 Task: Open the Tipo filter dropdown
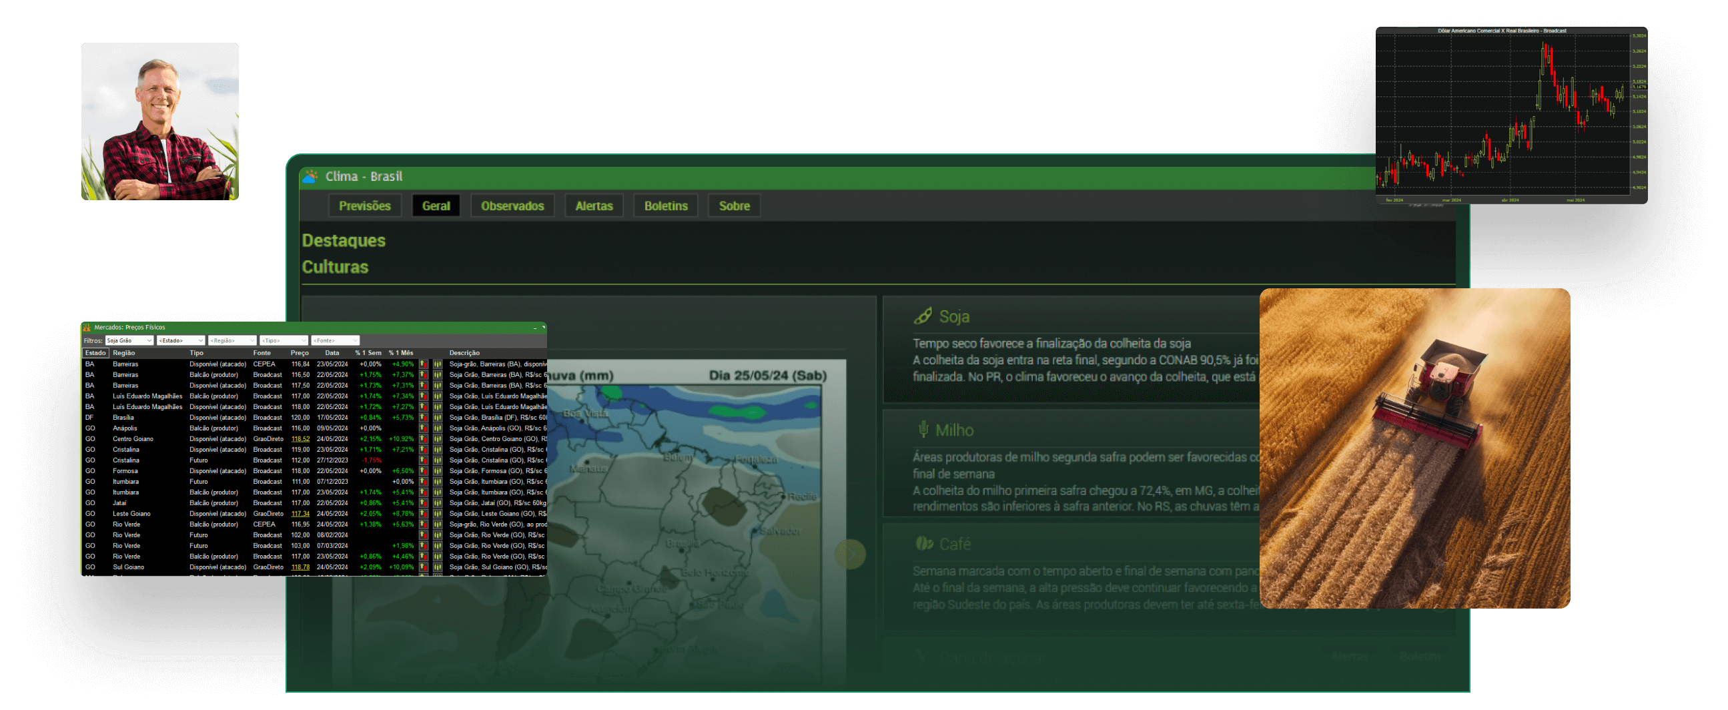[x=284, y=341]
